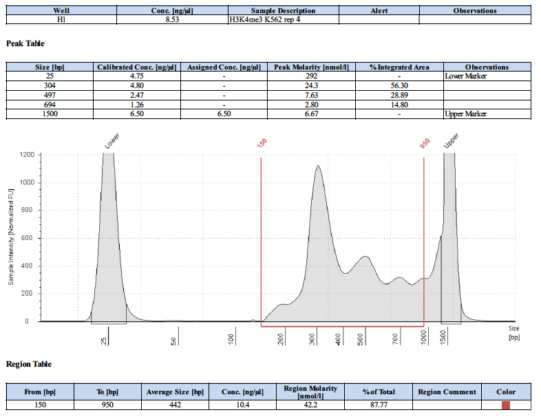Click the 50 x-axis tick label

[x=173, y=341]
